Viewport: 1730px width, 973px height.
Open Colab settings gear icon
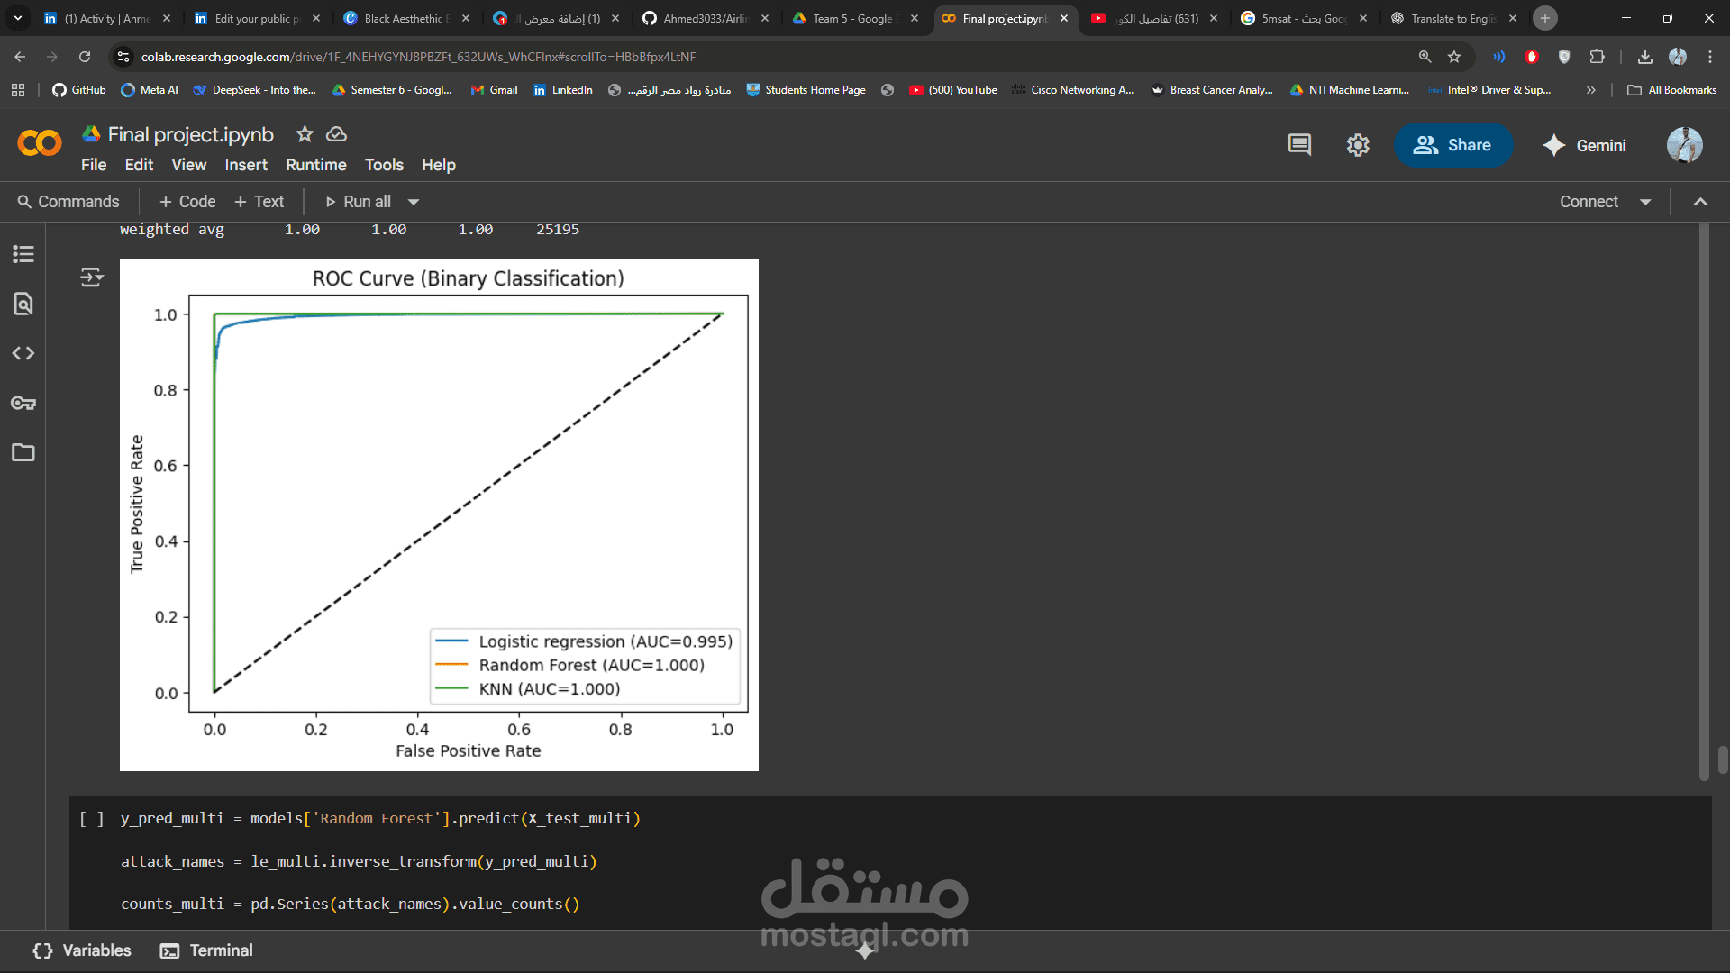[x=1358, y=145]
